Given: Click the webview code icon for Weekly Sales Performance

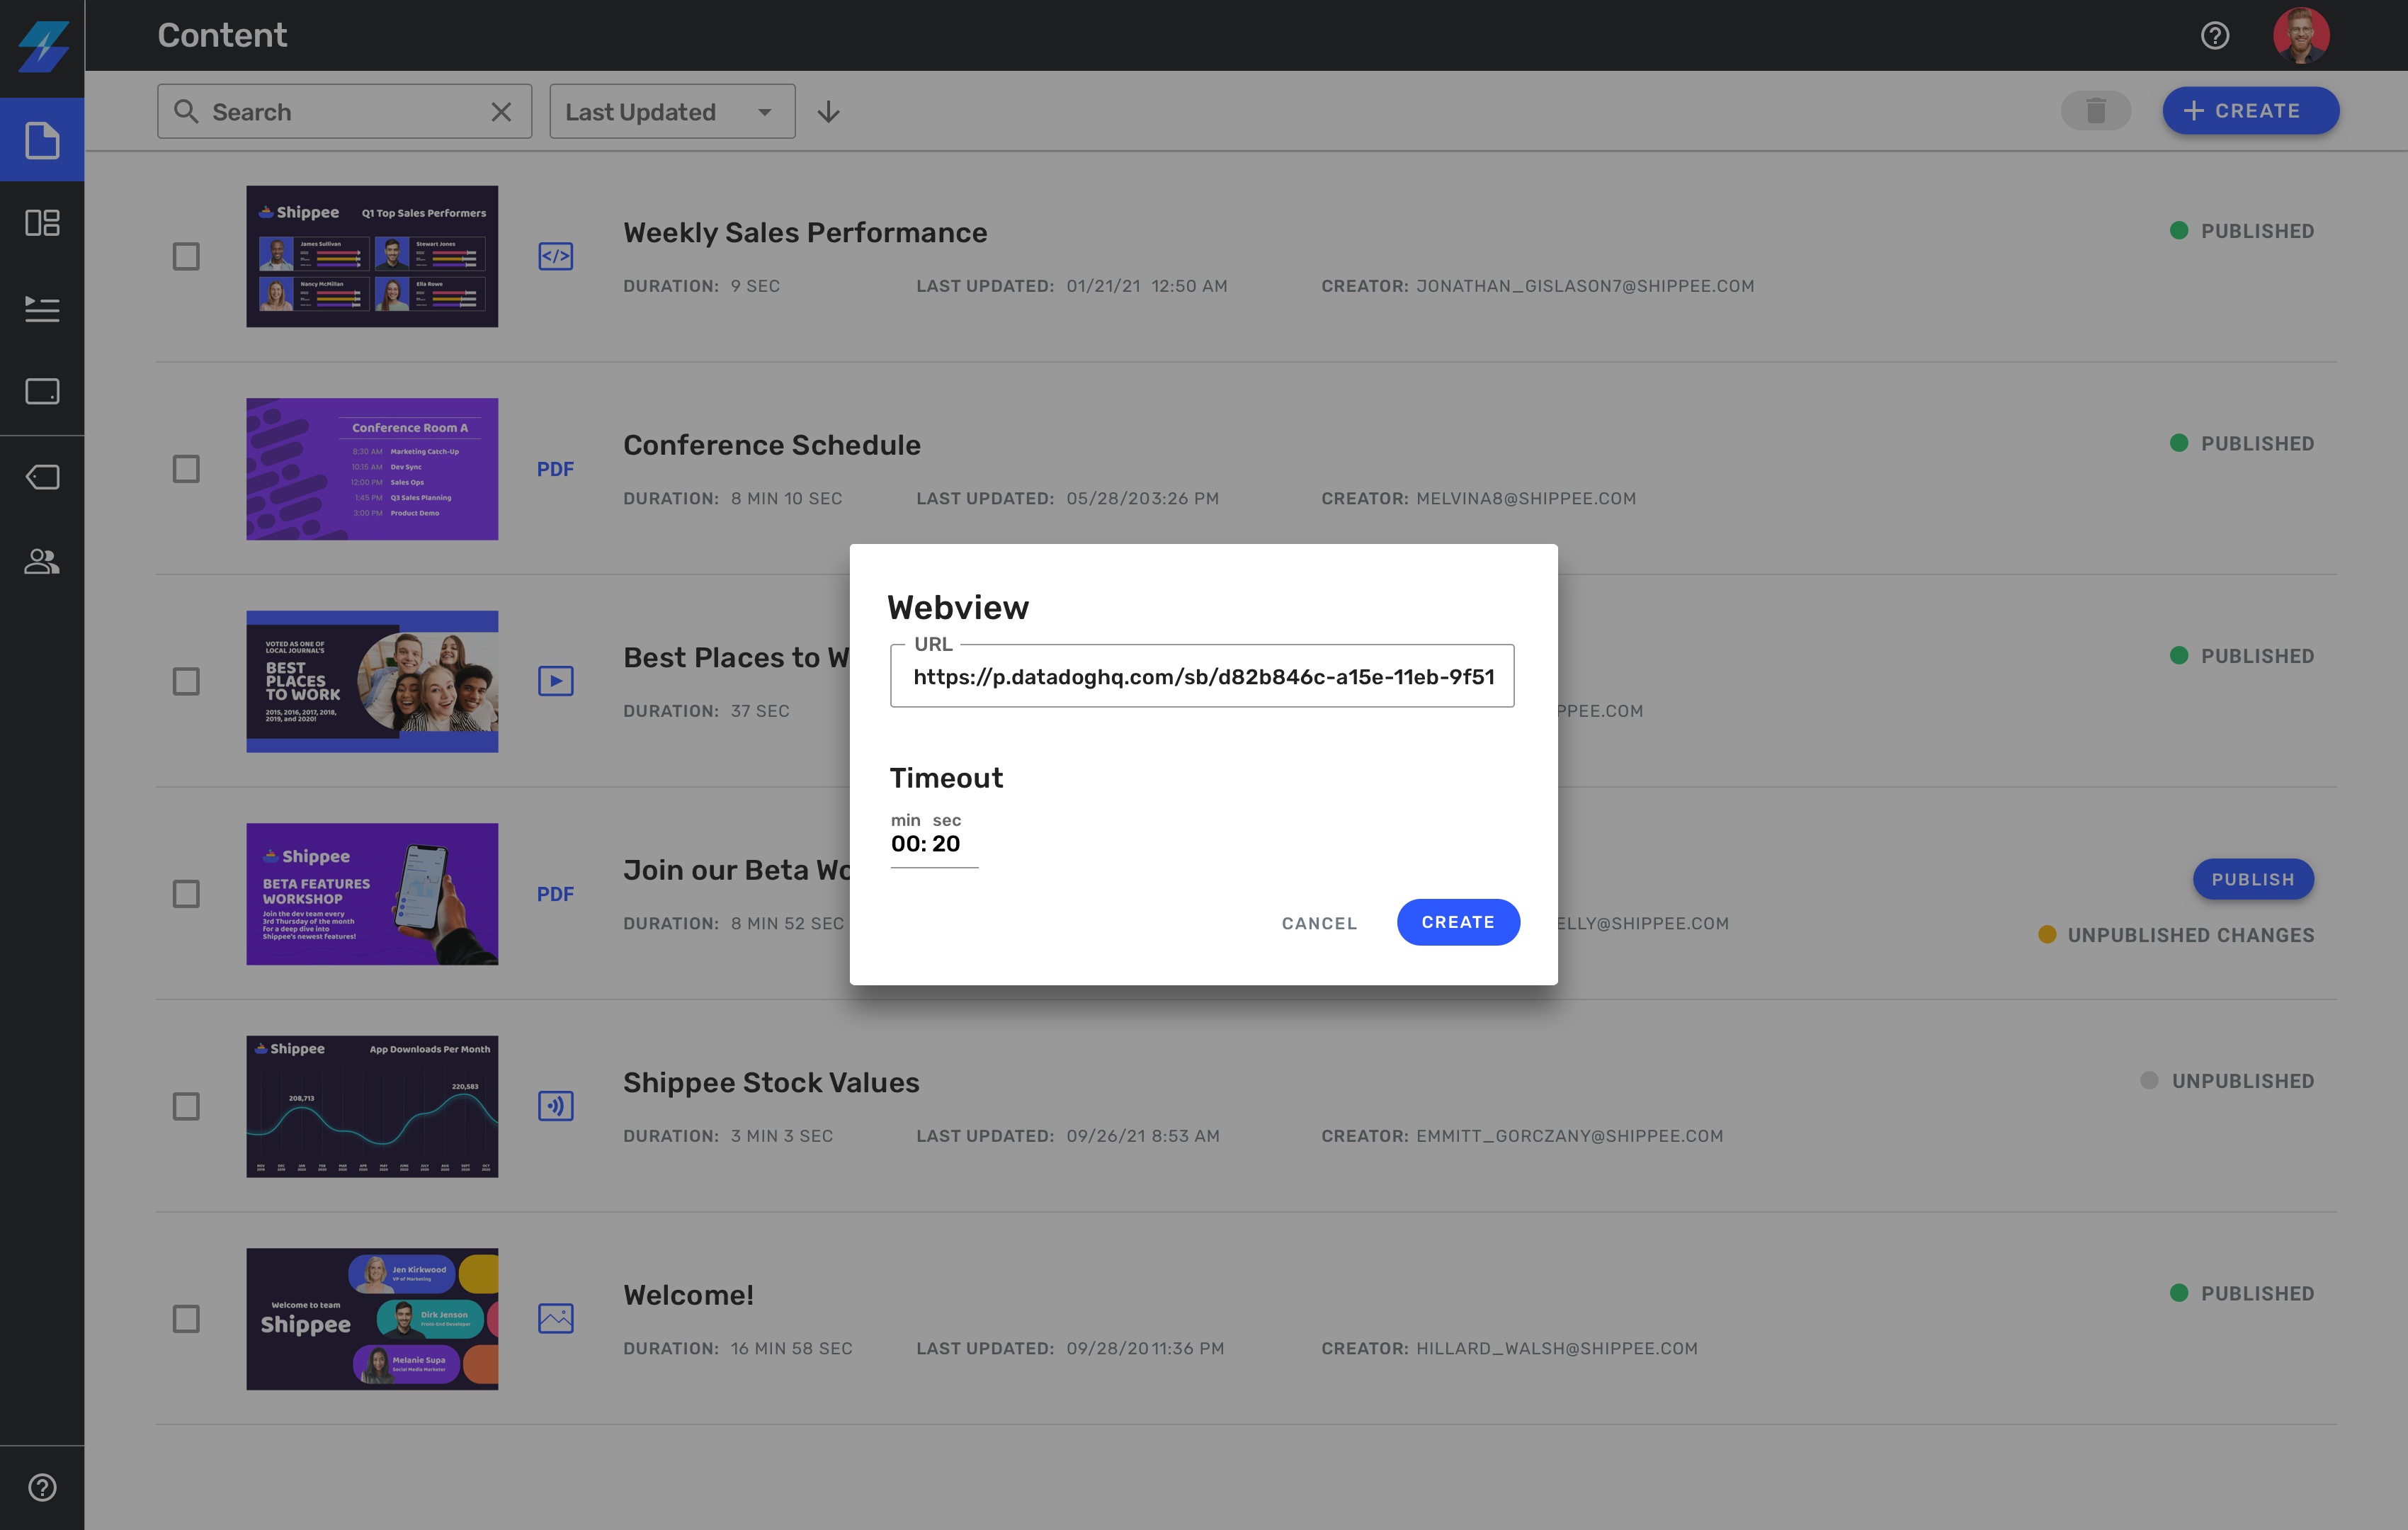Looking at the screenshot, I should pyautogui.click(x=556, y=256).
